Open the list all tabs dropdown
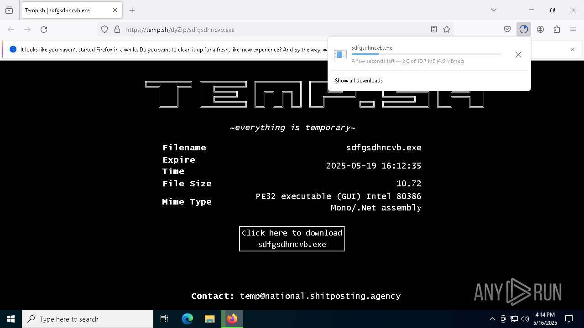 (494, 10)
